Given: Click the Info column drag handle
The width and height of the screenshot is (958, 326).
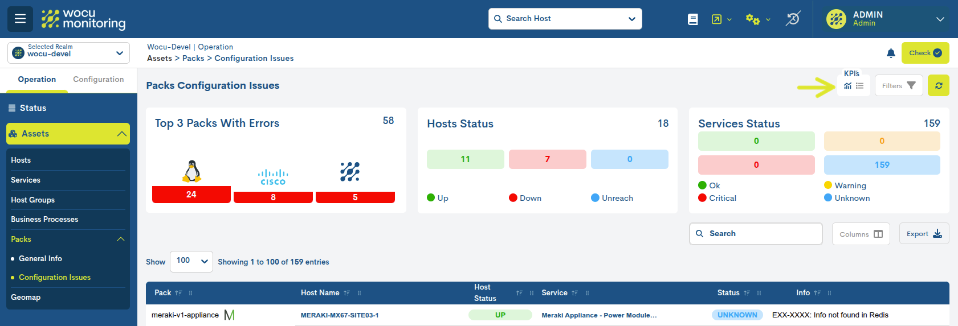Looking at the screenshot, I should [x=829, y=293].
